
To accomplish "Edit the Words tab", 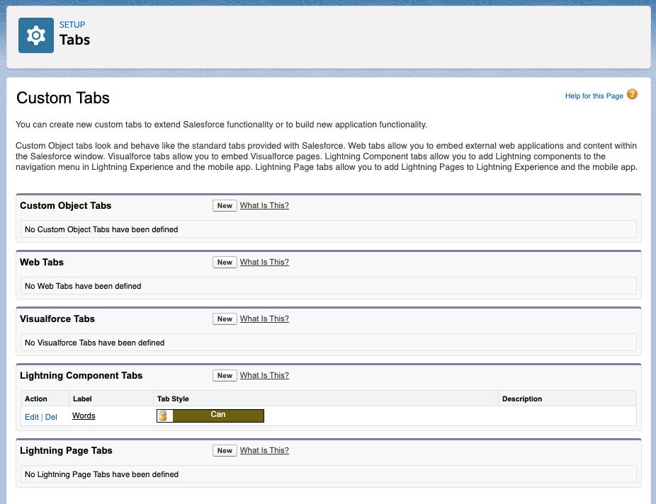I will coord(31,417).
